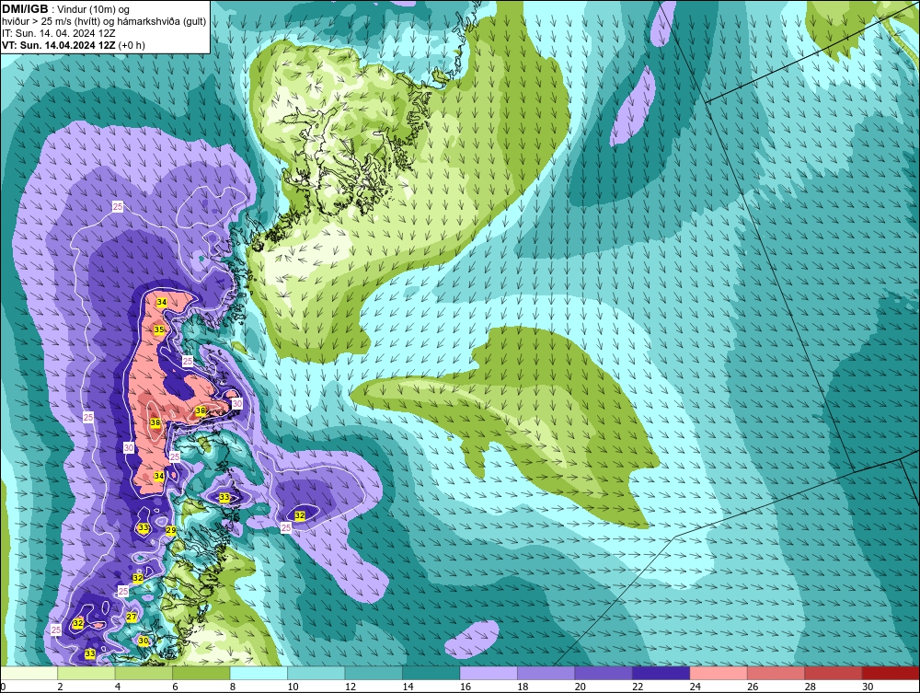Pick the 14–16 m/s teal legend swatch
Screen dimensions: 920x693
click(x=431, y=673)
